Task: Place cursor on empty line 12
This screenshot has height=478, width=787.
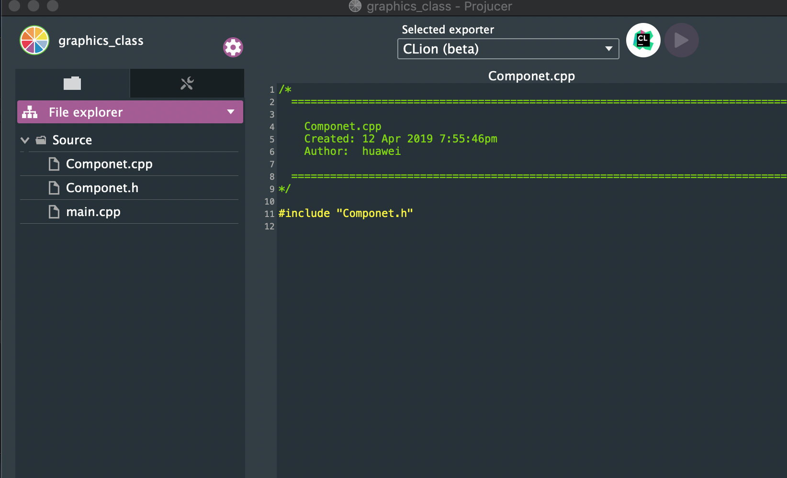Action: point(531,226)
